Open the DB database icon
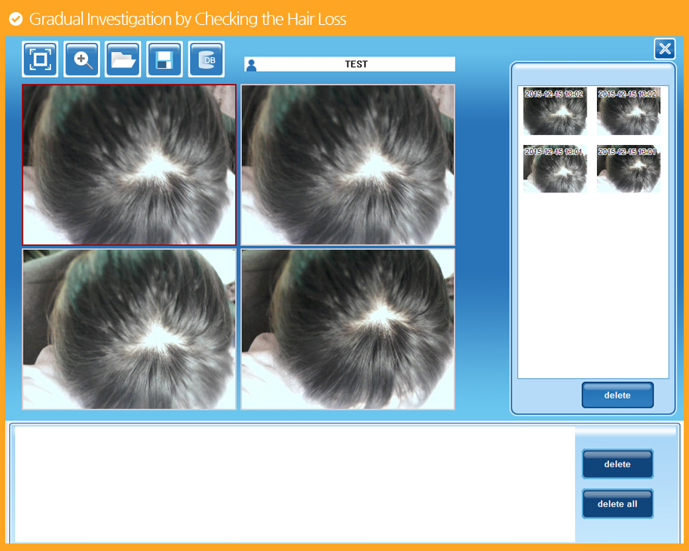This screenshot has width=689, height=551. [206, 60]
